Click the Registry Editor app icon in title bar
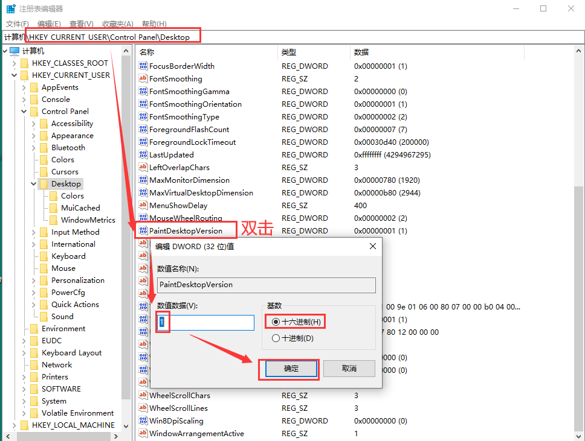 pos(11,8)
